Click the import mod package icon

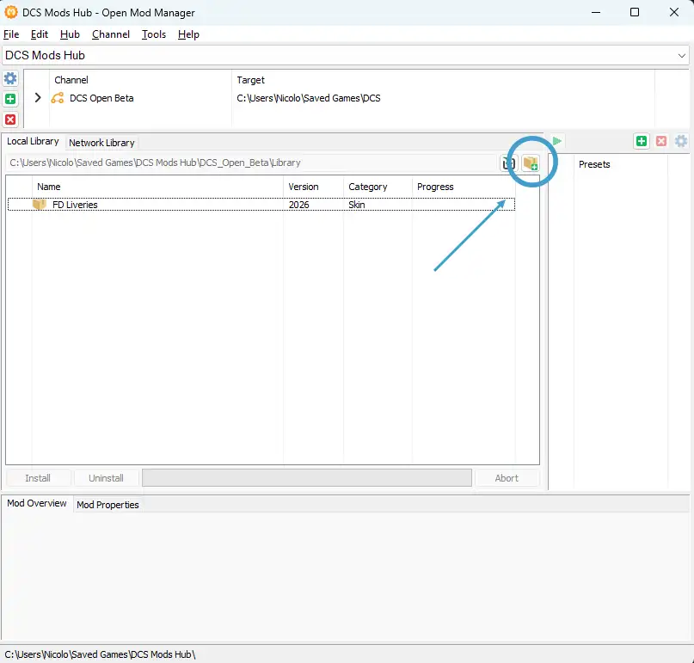click(531, 163)
